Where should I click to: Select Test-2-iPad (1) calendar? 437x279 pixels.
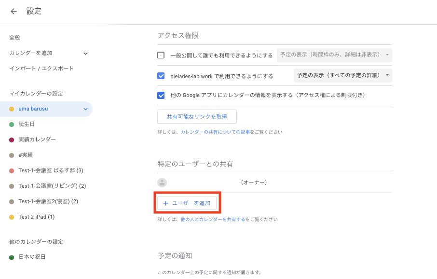37,217
